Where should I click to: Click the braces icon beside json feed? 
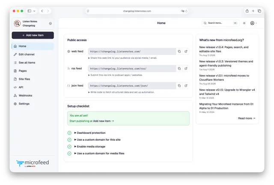coord(68,86)
